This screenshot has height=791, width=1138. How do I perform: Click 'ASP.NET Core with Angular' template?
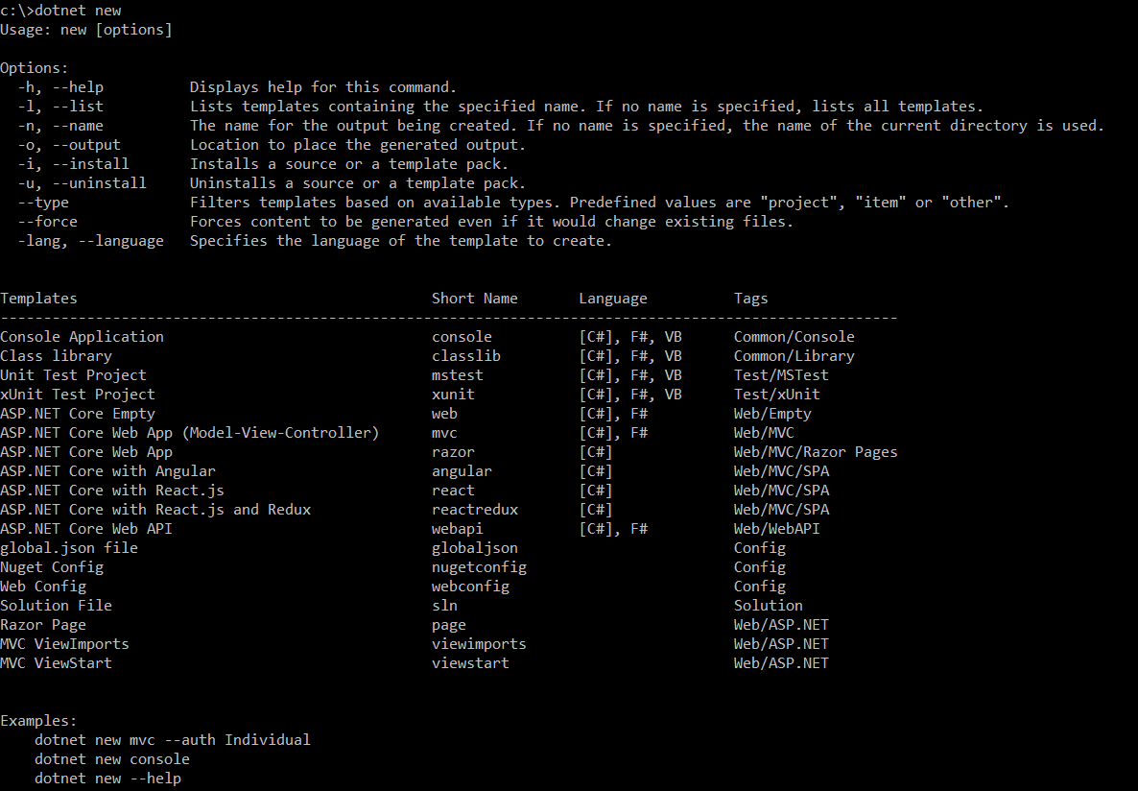pyautogui.click(x=108, y=471)
